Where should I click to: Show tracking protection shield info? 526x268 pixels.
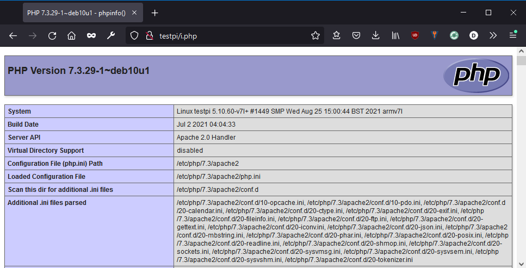[134, 35]
